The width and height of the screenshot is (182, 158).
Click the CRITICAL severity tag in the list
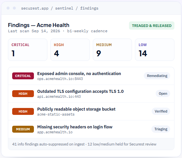[x=23, y=76]
